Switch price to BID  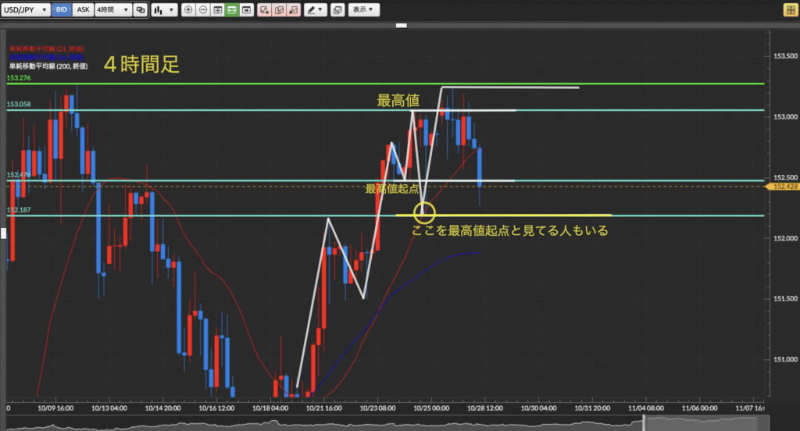[x=62, y=10]
